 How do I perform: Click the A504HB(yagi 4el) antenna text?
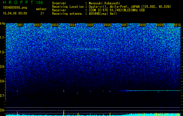point(103,14)
